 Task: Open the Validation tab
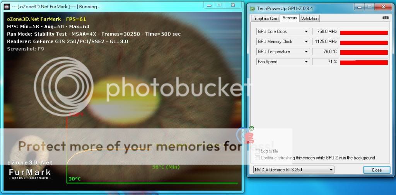[x=310, y=19]
